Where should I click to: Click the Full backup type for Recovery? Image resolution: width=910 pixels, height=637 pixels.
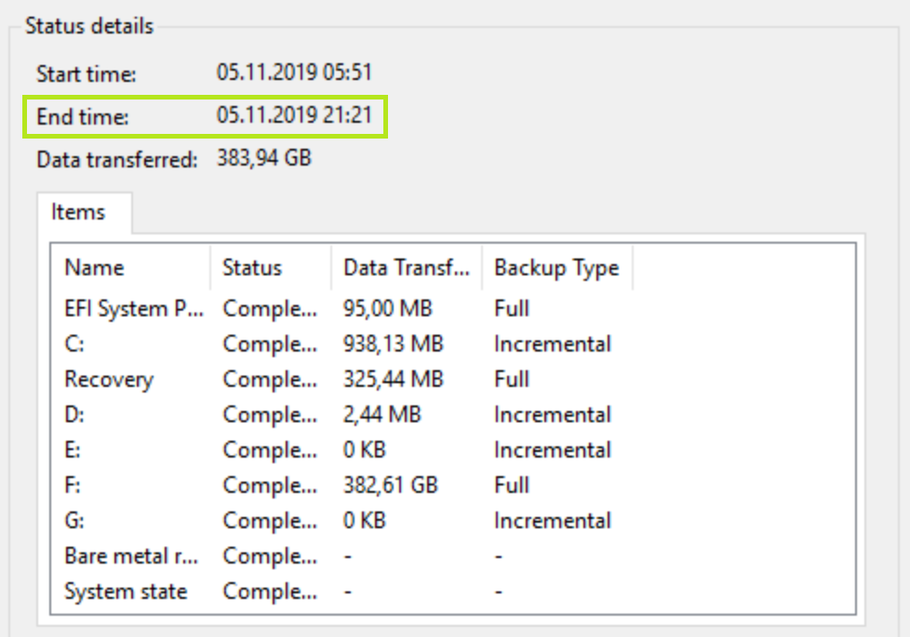pos(512,379)
